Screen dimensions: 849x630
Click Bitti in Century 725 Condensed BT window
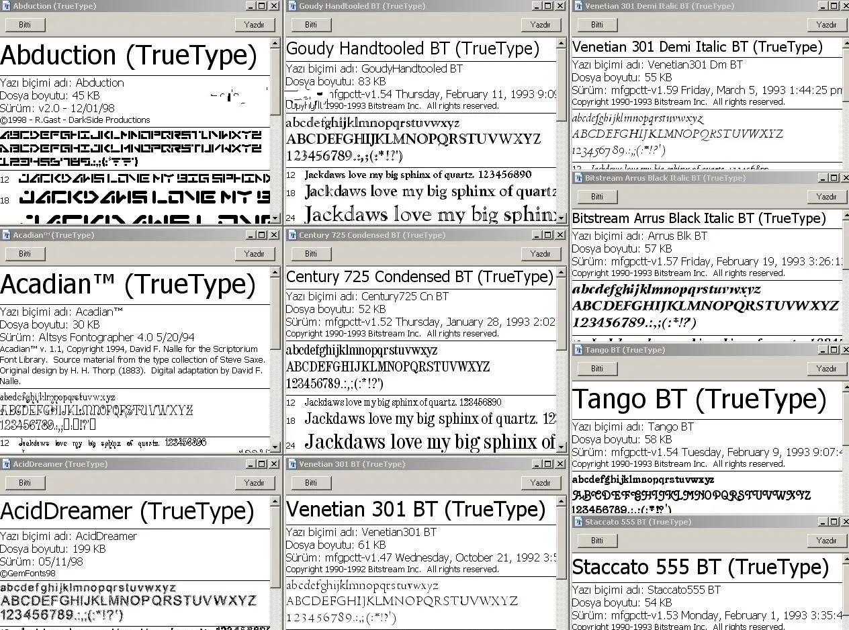click(x=311, y=254)
